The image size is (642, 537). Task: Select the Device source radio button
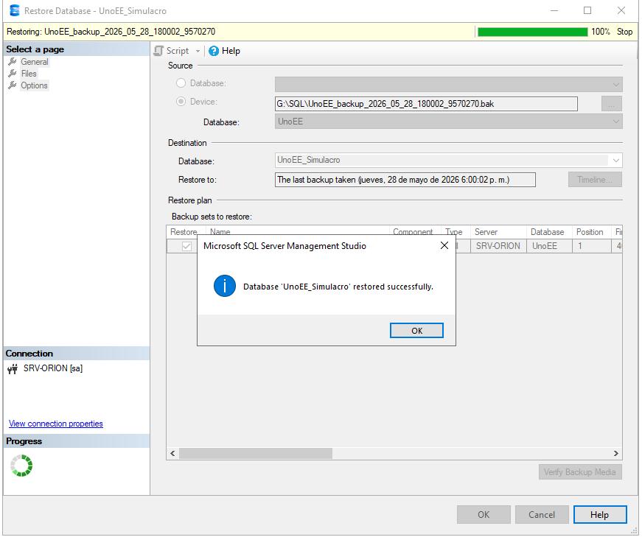click(x=181, y=102)
